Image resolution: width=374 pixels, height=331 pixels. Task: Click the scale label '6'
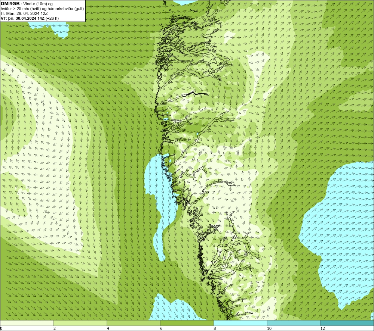pos(162,328)
